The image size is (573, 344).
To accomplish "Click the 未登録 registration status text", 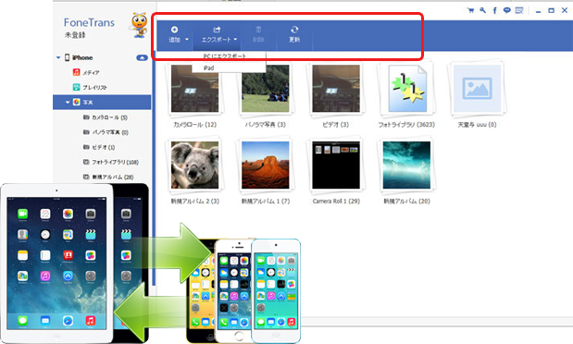I will pyautogui.click(x=75, y=35).
